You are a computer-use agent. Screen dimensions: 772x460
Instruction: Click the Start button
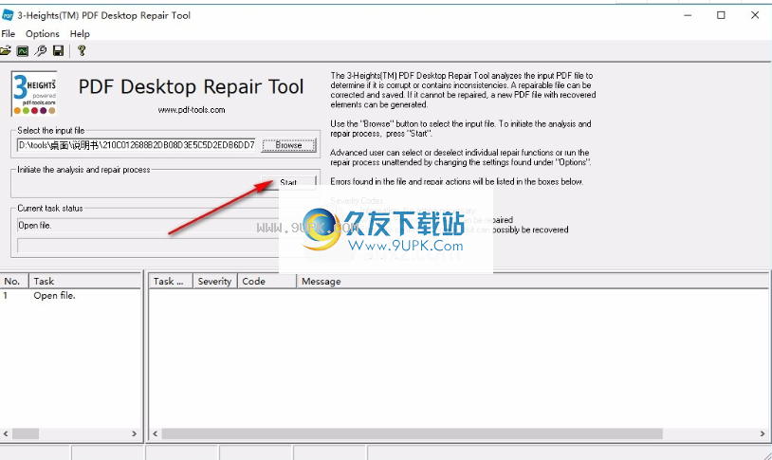pyautogui.click(x=288, y=182)
